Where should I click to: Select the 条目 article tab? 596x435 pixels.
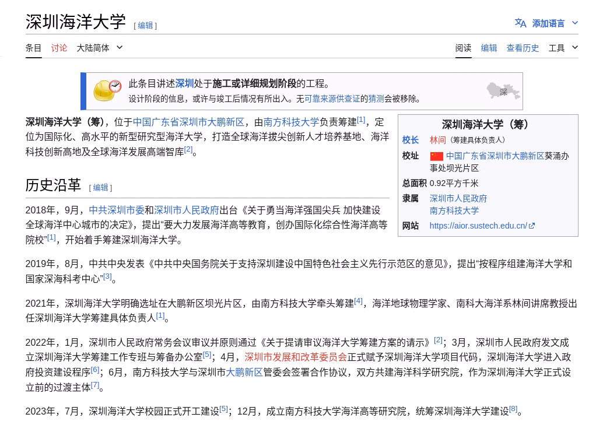click(x=33, y=48)
